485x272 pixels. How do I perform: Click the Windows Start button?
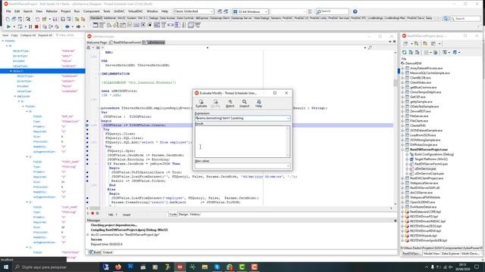(6, 267)
